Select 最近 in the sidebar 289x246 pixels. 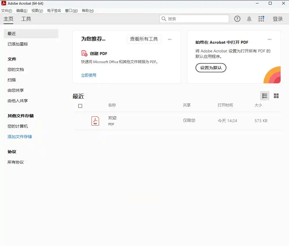coord(31,34)
